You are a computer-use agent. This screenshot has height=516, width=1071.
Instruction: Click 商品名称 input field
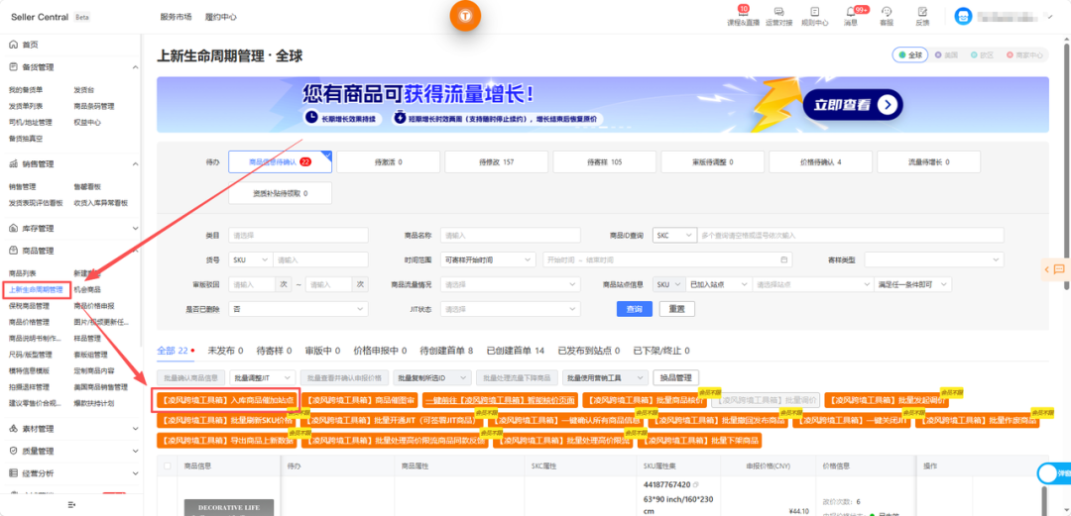511,235
